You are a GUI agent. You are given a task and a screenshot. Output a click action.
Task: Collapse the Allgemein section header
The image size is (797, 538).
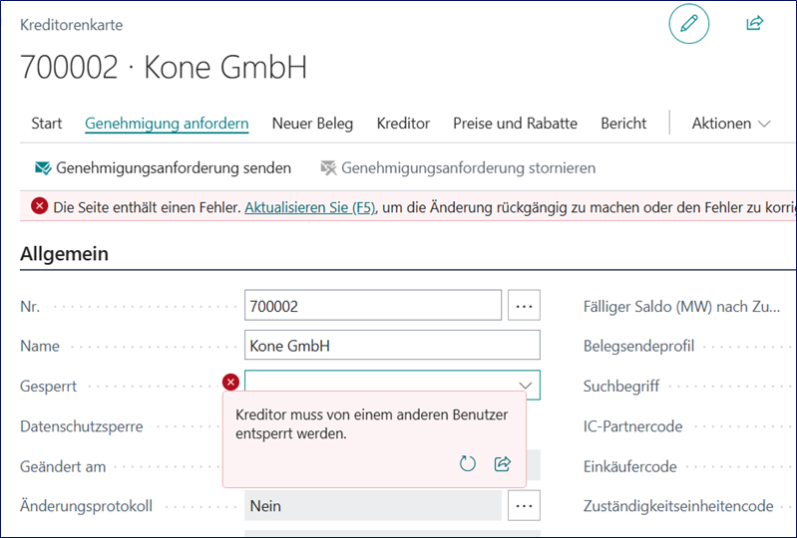pos(65,253)
